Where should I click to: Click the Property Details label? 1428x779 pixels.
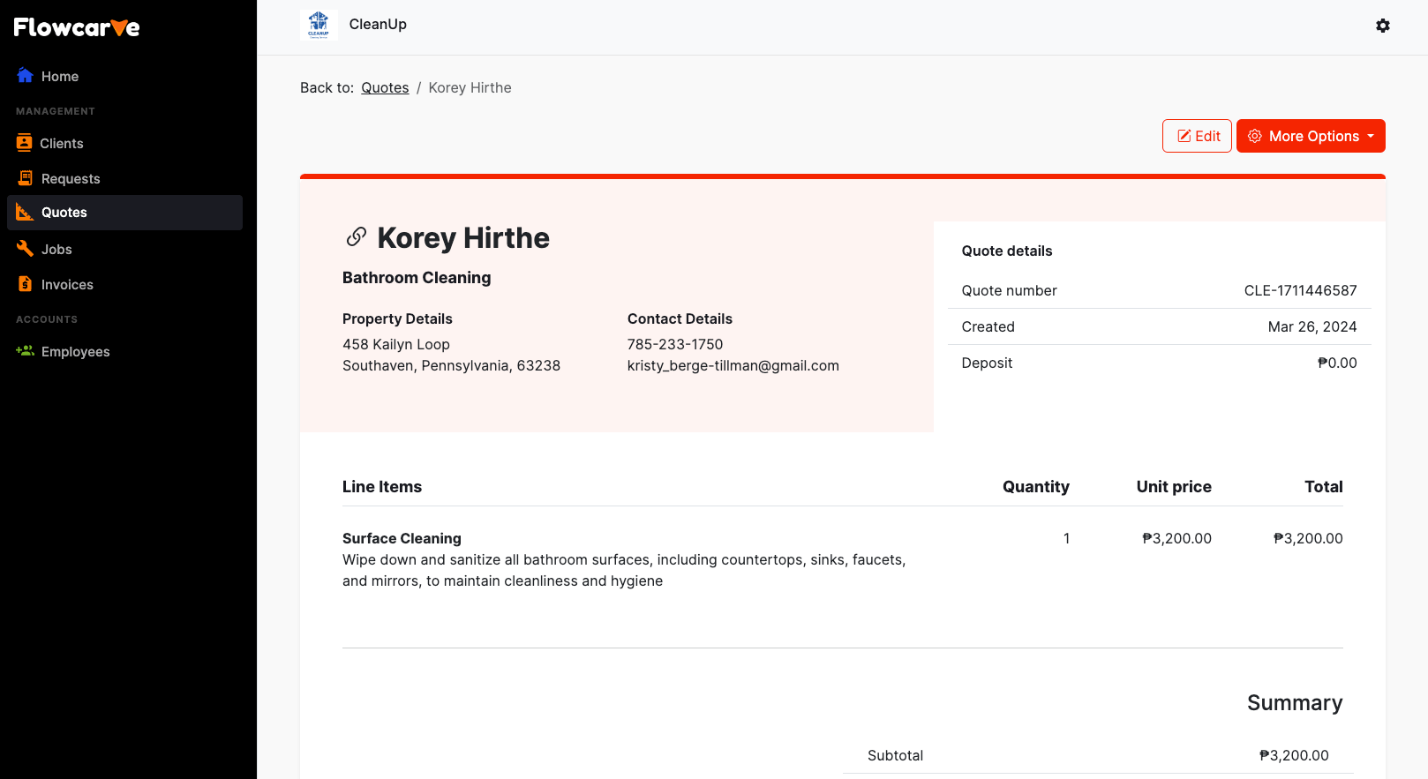397,318
